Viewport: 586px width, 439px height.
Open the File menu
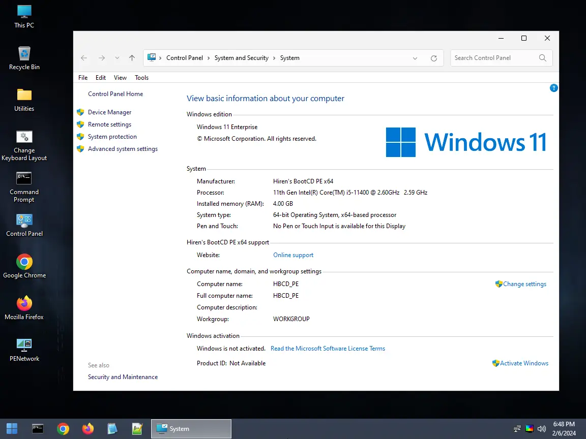pos(83,78)
